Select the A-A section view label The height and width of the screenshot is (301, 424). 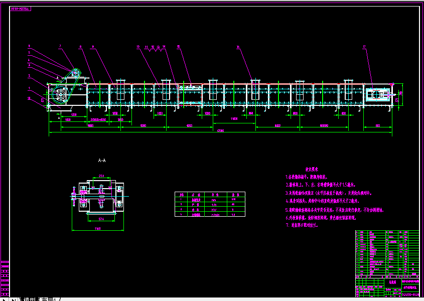point(102,161)
